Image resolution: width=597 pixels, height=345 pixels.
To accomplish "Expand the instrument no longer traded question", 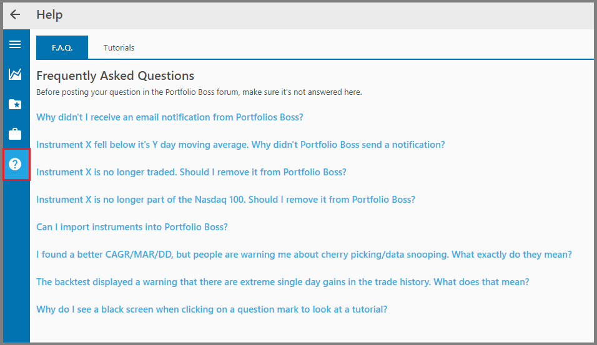I will 191,172.
